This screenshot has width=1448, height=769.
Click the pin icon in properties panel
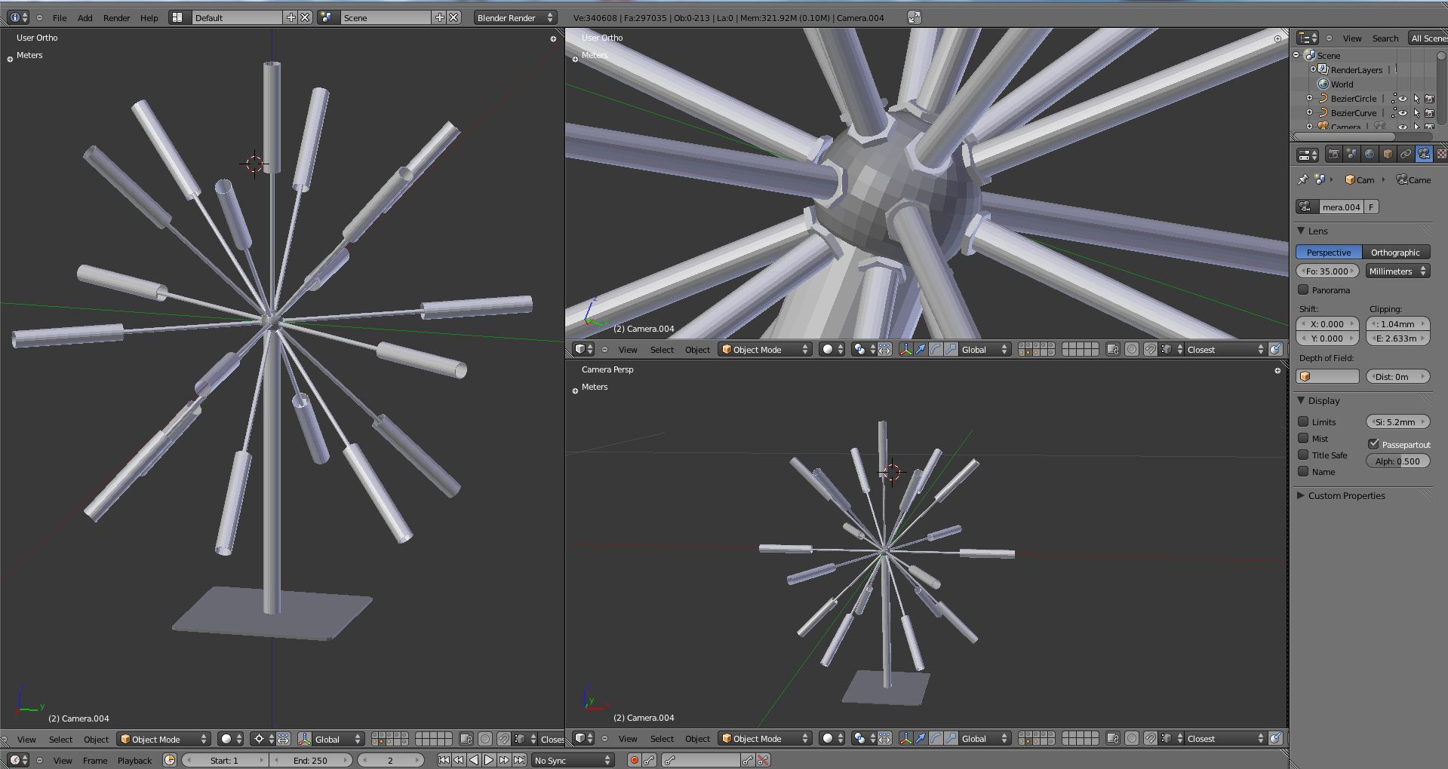pyautogui.click(x=1303, y=179)
